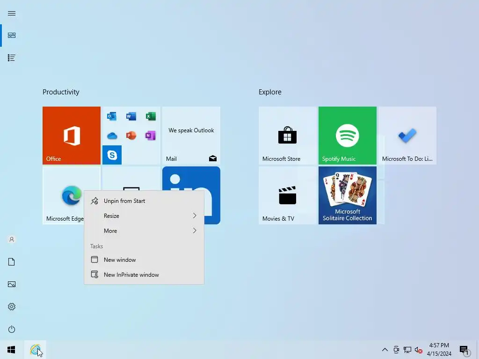Viewport: 479px width, 359px height.
Task: Open Documents icon in sidebar
Action: [x=12, y=262]
